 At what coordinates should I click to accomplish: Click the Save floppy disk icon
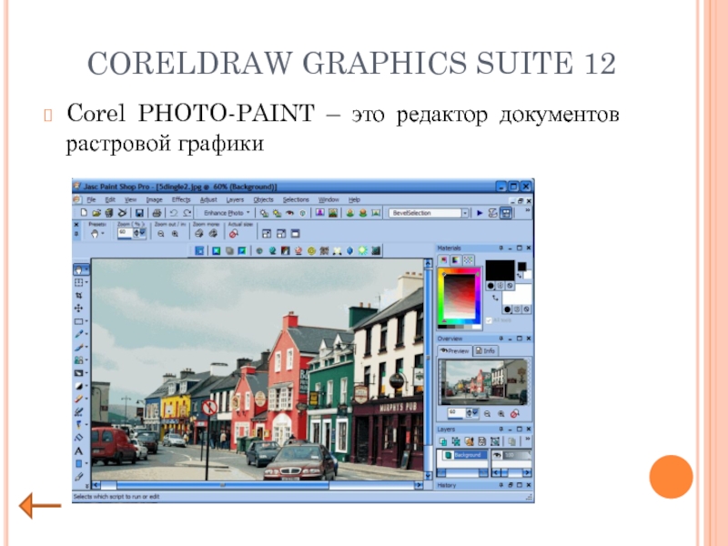pyautogui.click(x=139, y=213)
